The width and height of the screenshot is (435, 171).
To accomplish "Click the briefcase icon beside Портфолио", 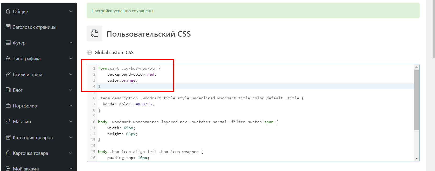I will tap(8, 106).
